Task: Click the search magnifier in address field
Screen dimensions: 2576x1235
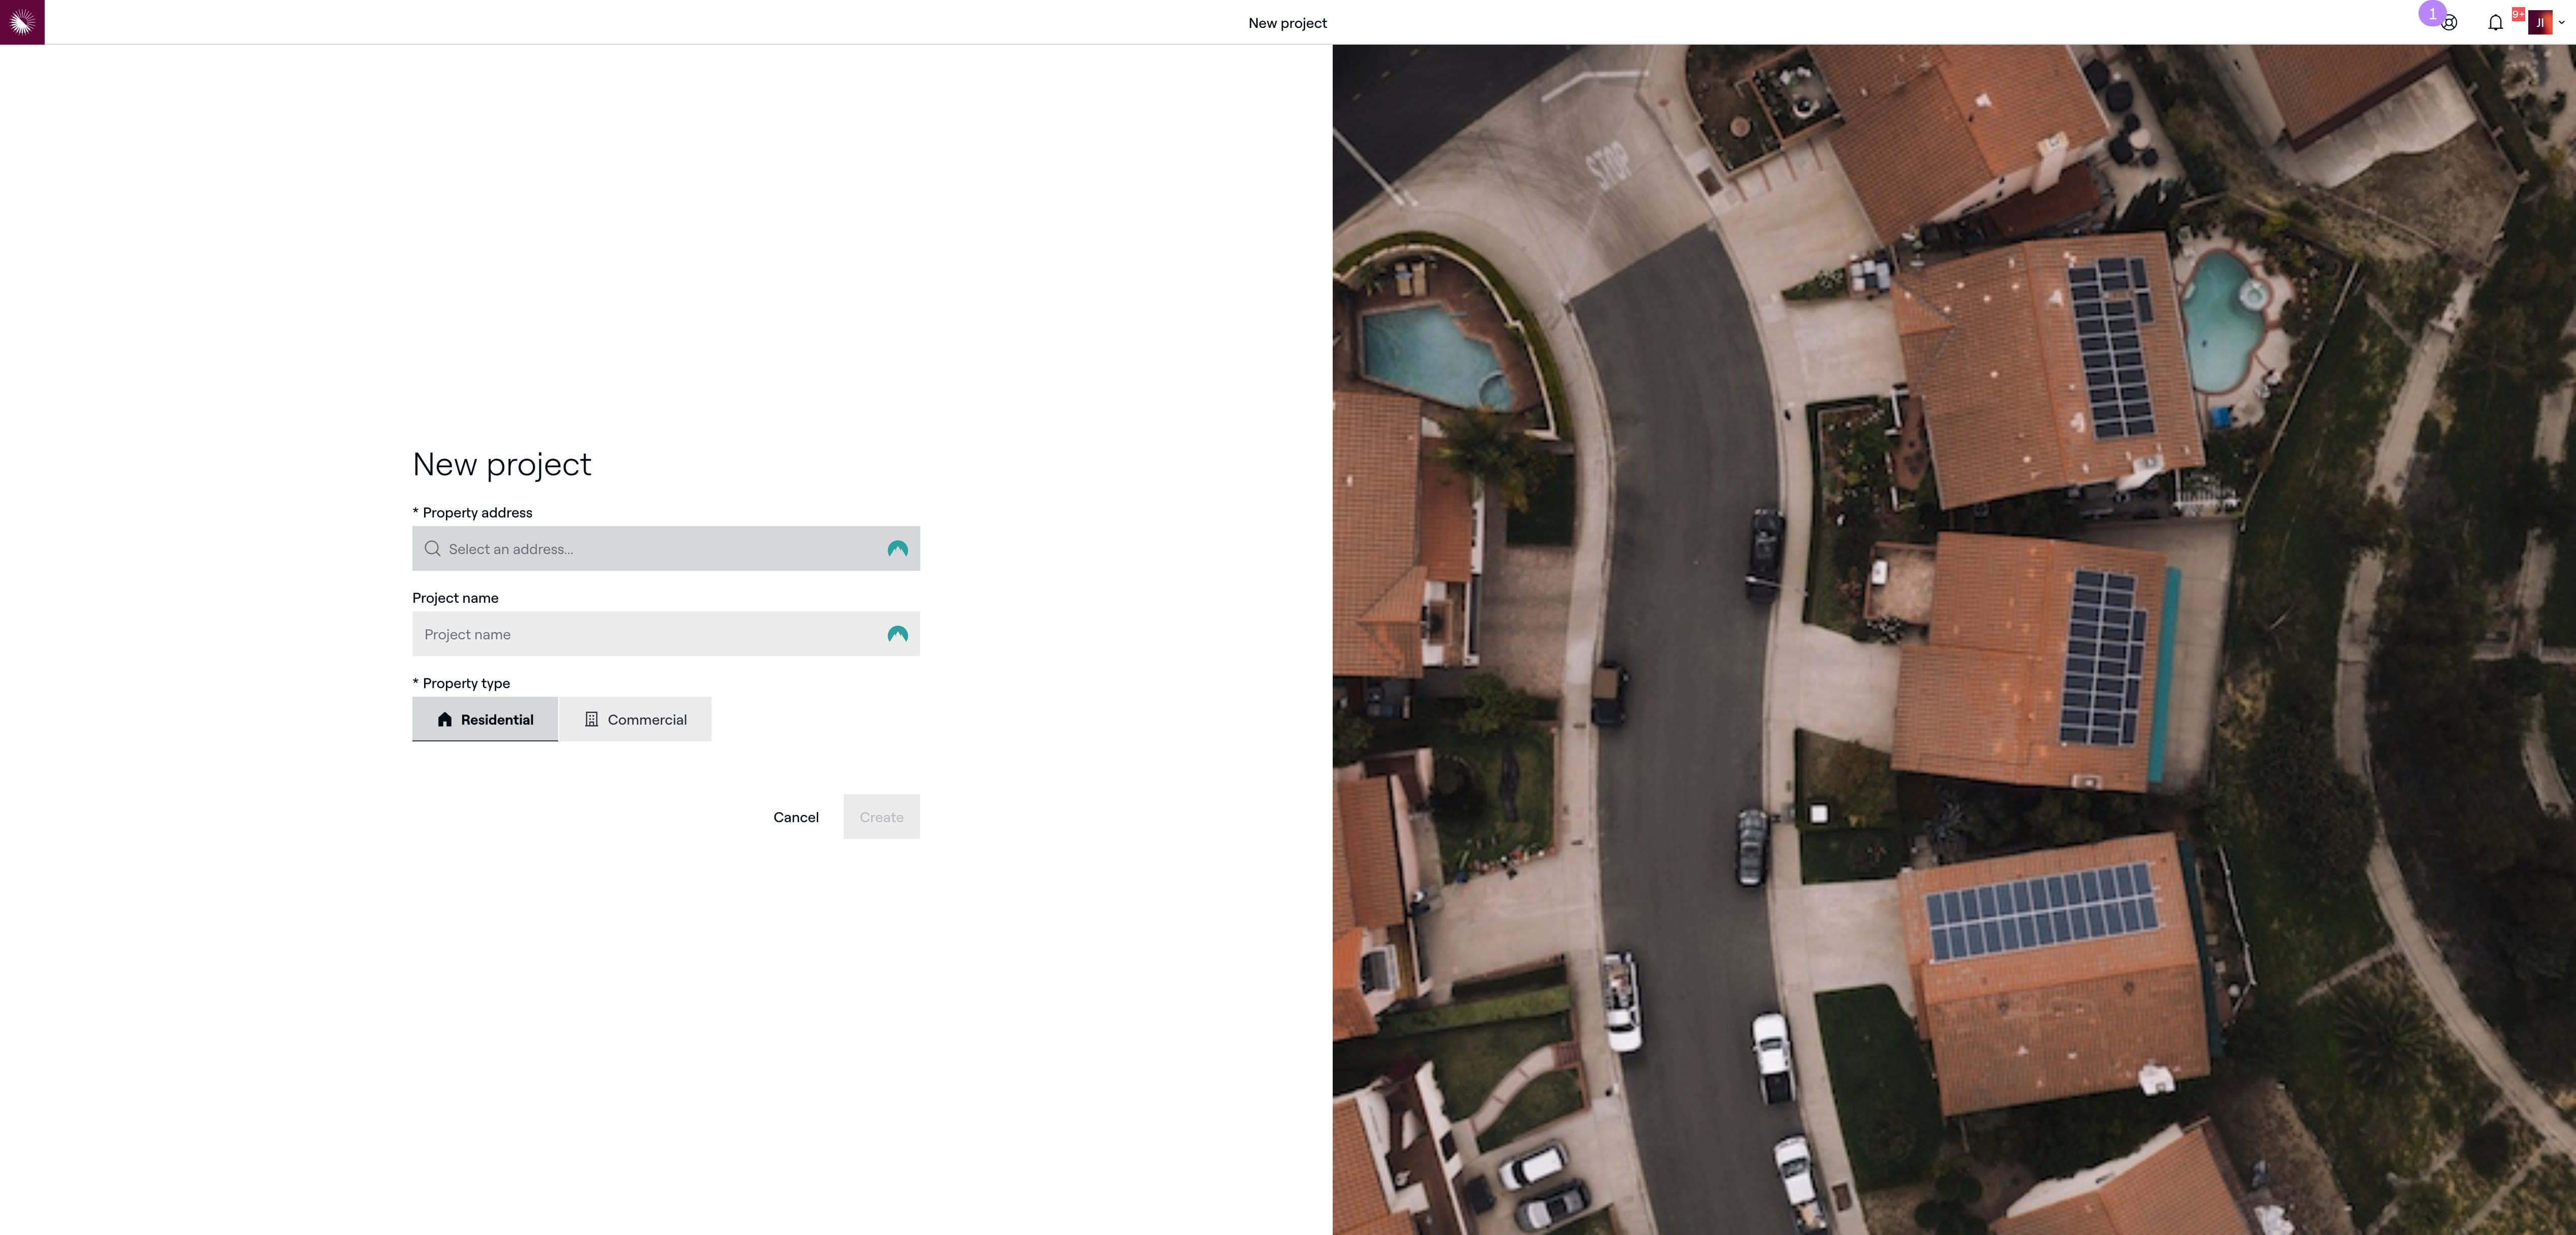Action: pyautogui.click(x=432, y=549)
